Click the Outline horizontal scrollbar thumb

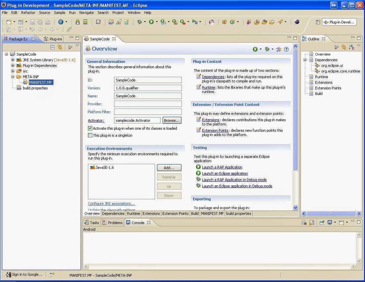pyautogui.click(x=331, y=213)
